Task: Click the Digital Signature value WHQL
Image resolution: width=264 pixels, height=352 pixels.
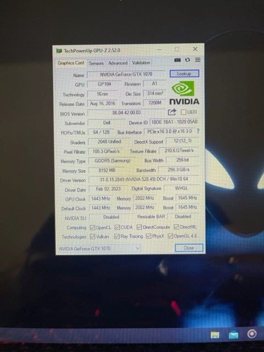Action: pyautogui.click(x=182, y=188)
